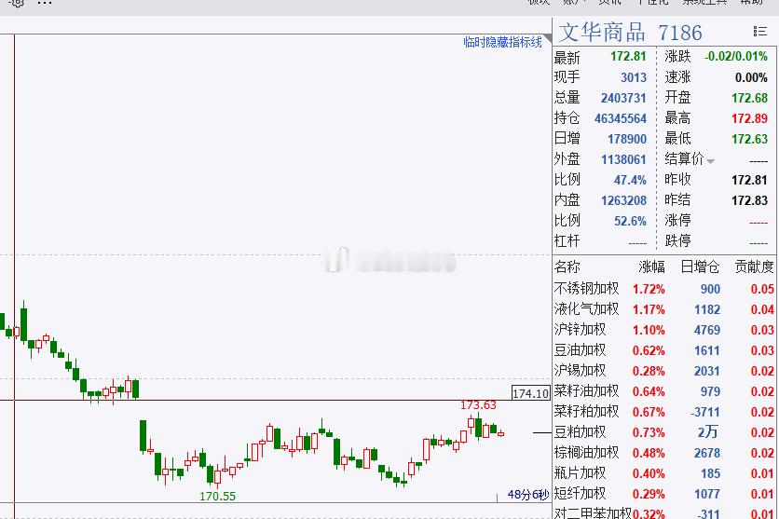Viewport: 779px width, 519px height.
Task: Click the 47.4% ratio value
Action: [630, 180]
